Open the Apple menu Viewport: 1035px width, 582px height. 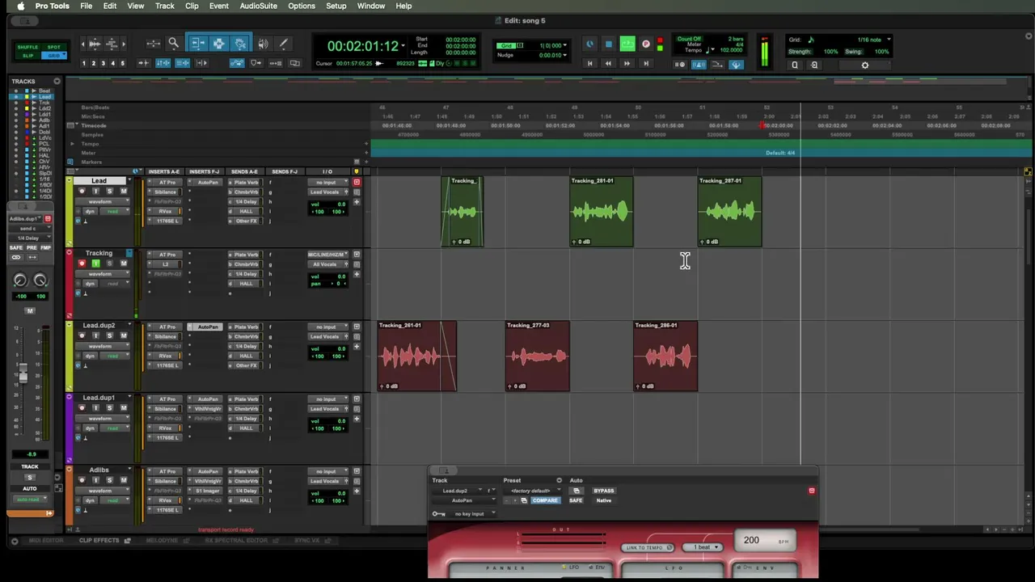coord(20,6)
